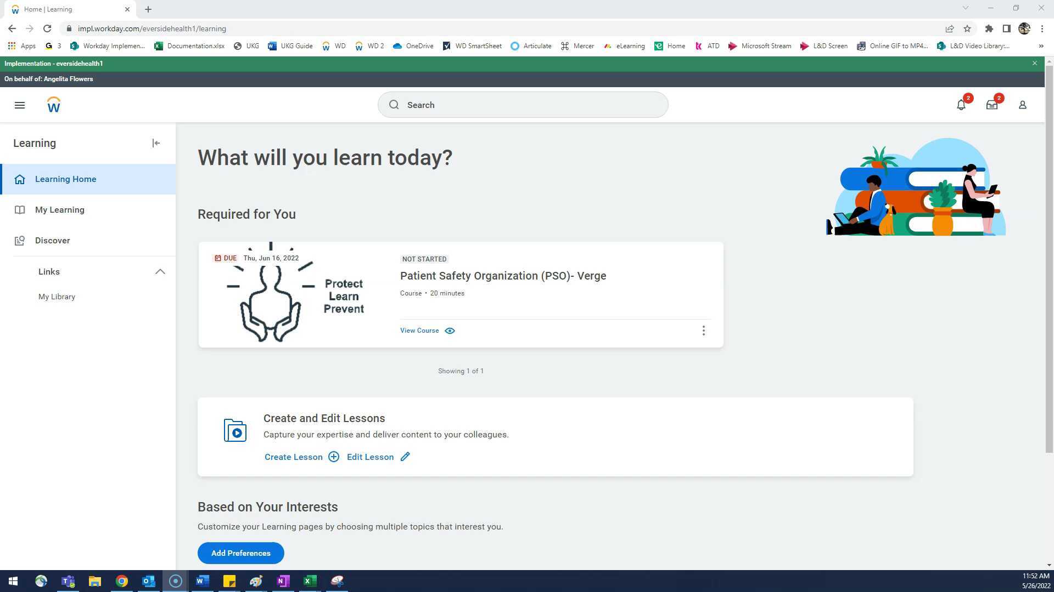
Task: Select My Learning in the sidebar navigation
Action: [x=59, y=209]
